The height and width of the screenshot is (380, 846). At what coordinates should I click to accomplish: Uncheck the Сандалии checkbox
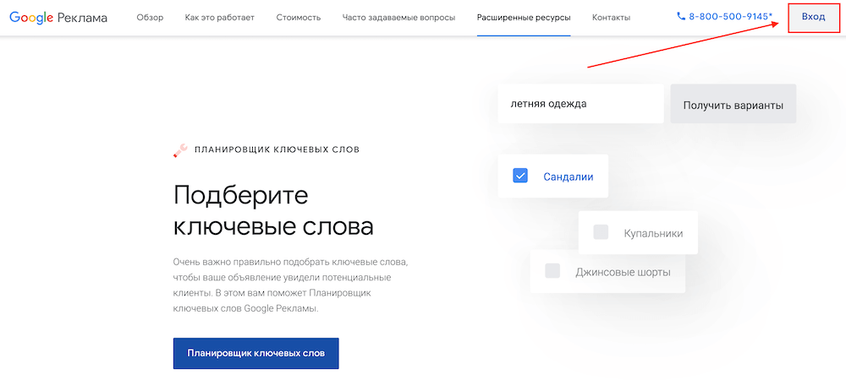click(x=520, y=176)
